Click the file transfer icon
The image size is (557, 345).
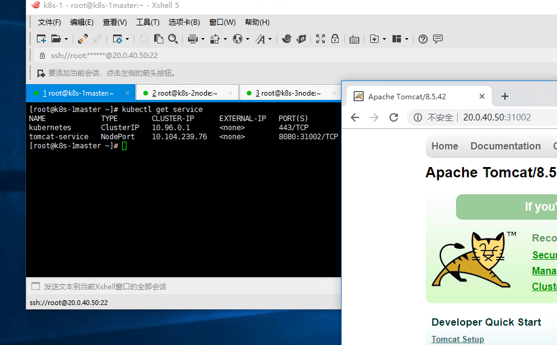click(x=215, y=39)
